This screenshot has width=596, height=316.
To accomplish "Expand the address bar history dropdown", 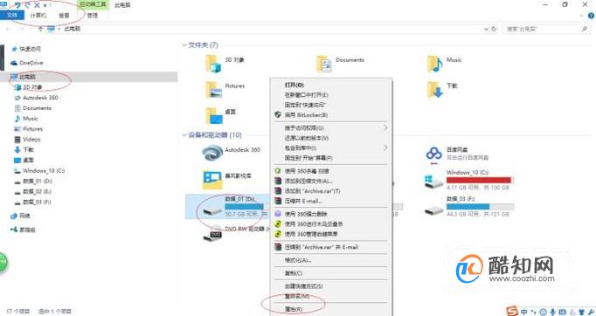I will [x=486, y=29].
